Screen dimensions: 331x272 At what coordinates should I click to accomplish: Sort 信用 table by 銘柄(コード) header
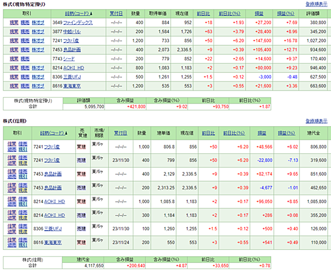[53, 133]
